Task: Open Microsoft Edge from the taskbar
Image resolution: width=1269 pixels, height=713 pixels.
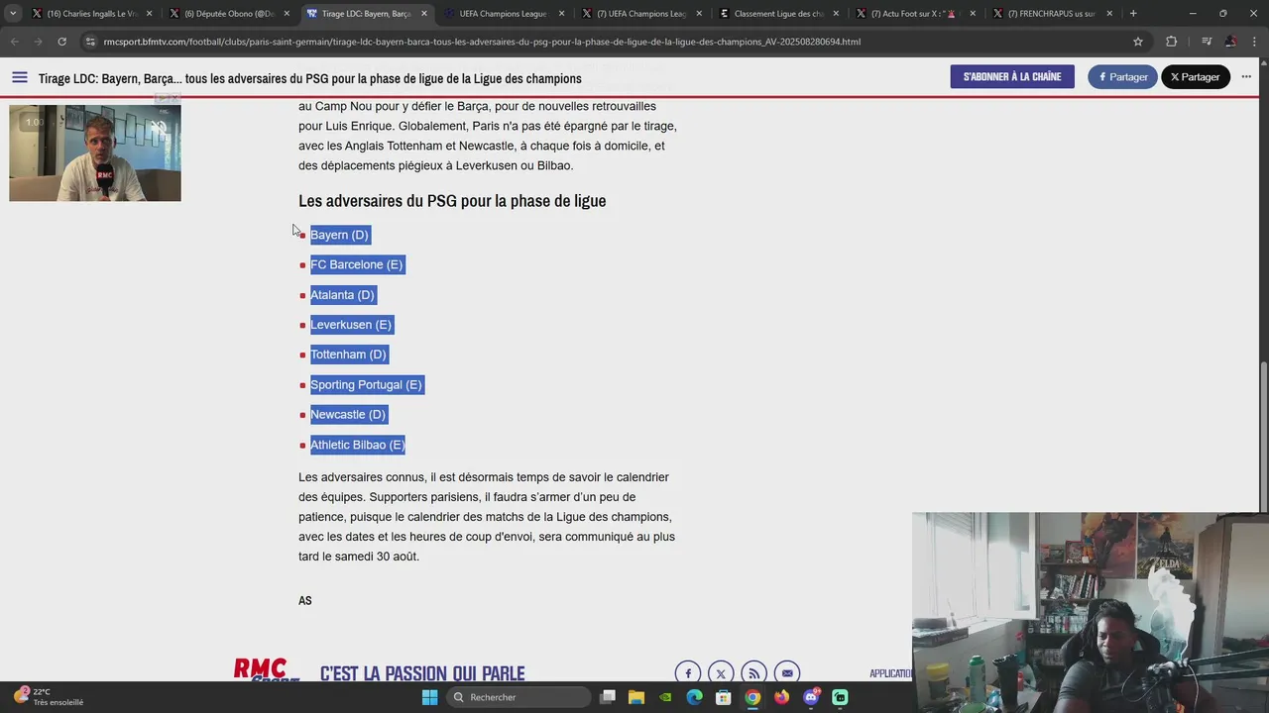Action: click(695, 697)
